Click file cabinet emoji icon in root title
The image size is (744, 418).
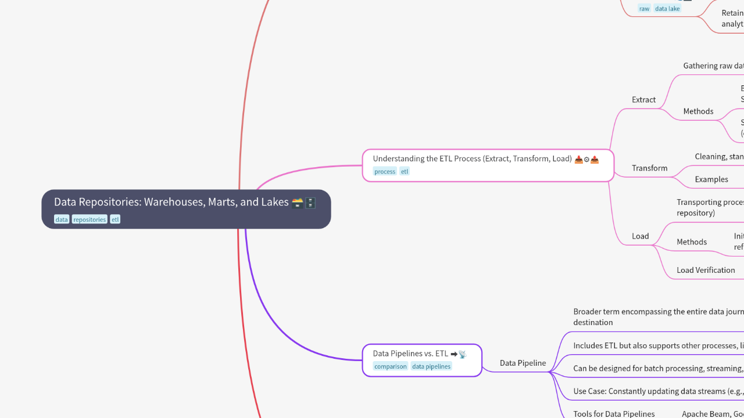tap(310, 203)
